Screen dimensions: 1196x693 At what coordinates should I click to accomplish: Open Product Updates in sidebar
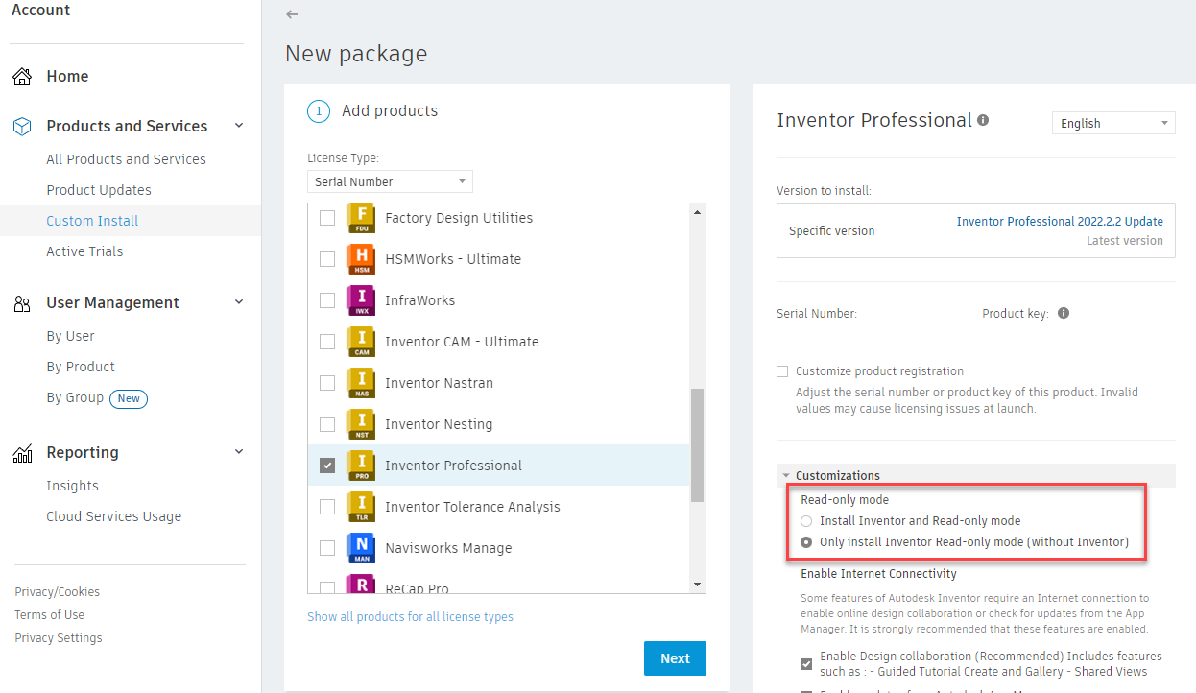tap(99, 190)
